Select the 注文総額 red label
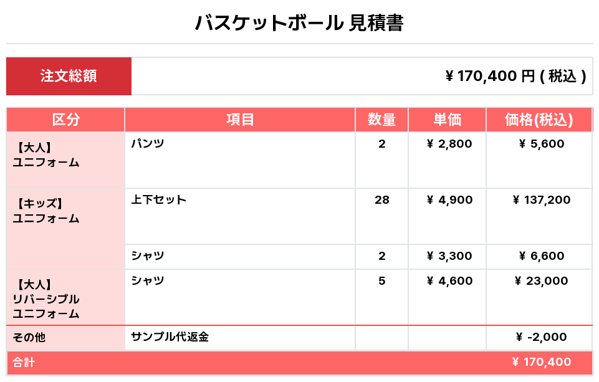Image resolution: width=599 pixels, height=382 pixels. tap(69, 76)
